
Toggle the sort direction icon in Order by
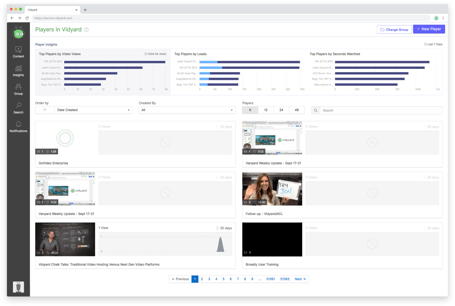tap(45, 110)
